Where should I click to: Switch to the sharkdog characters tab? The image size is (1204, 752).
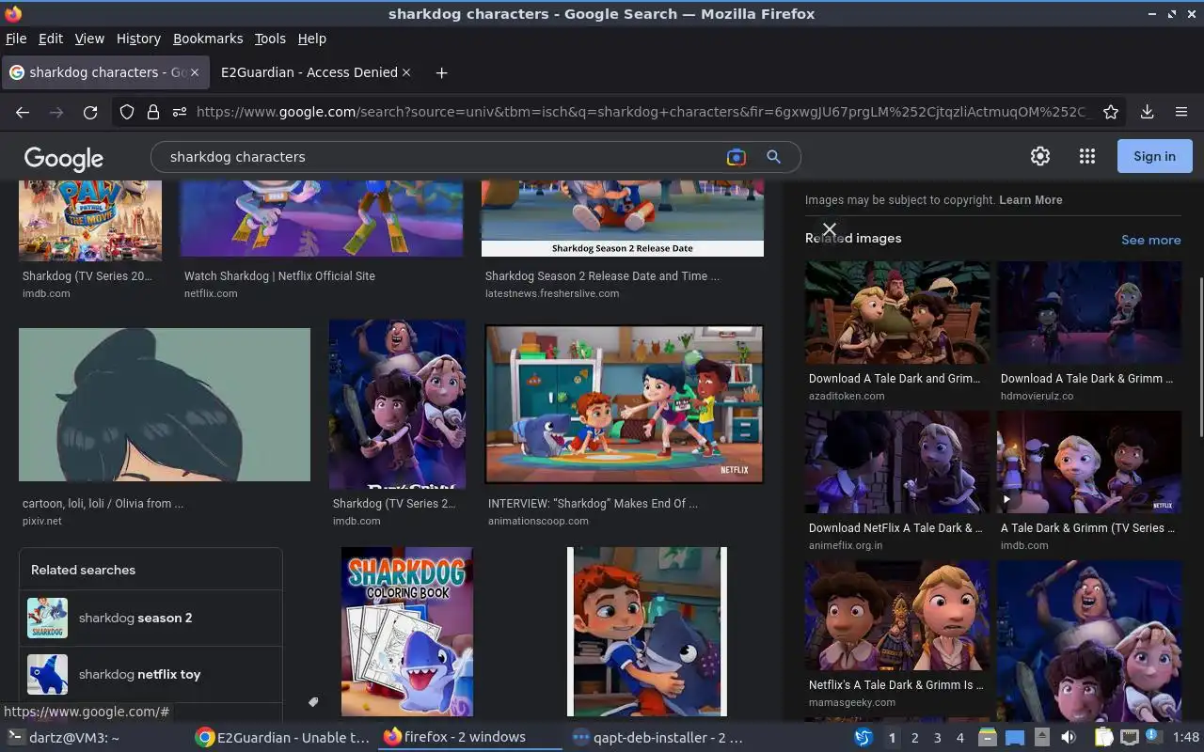(103, 72)
